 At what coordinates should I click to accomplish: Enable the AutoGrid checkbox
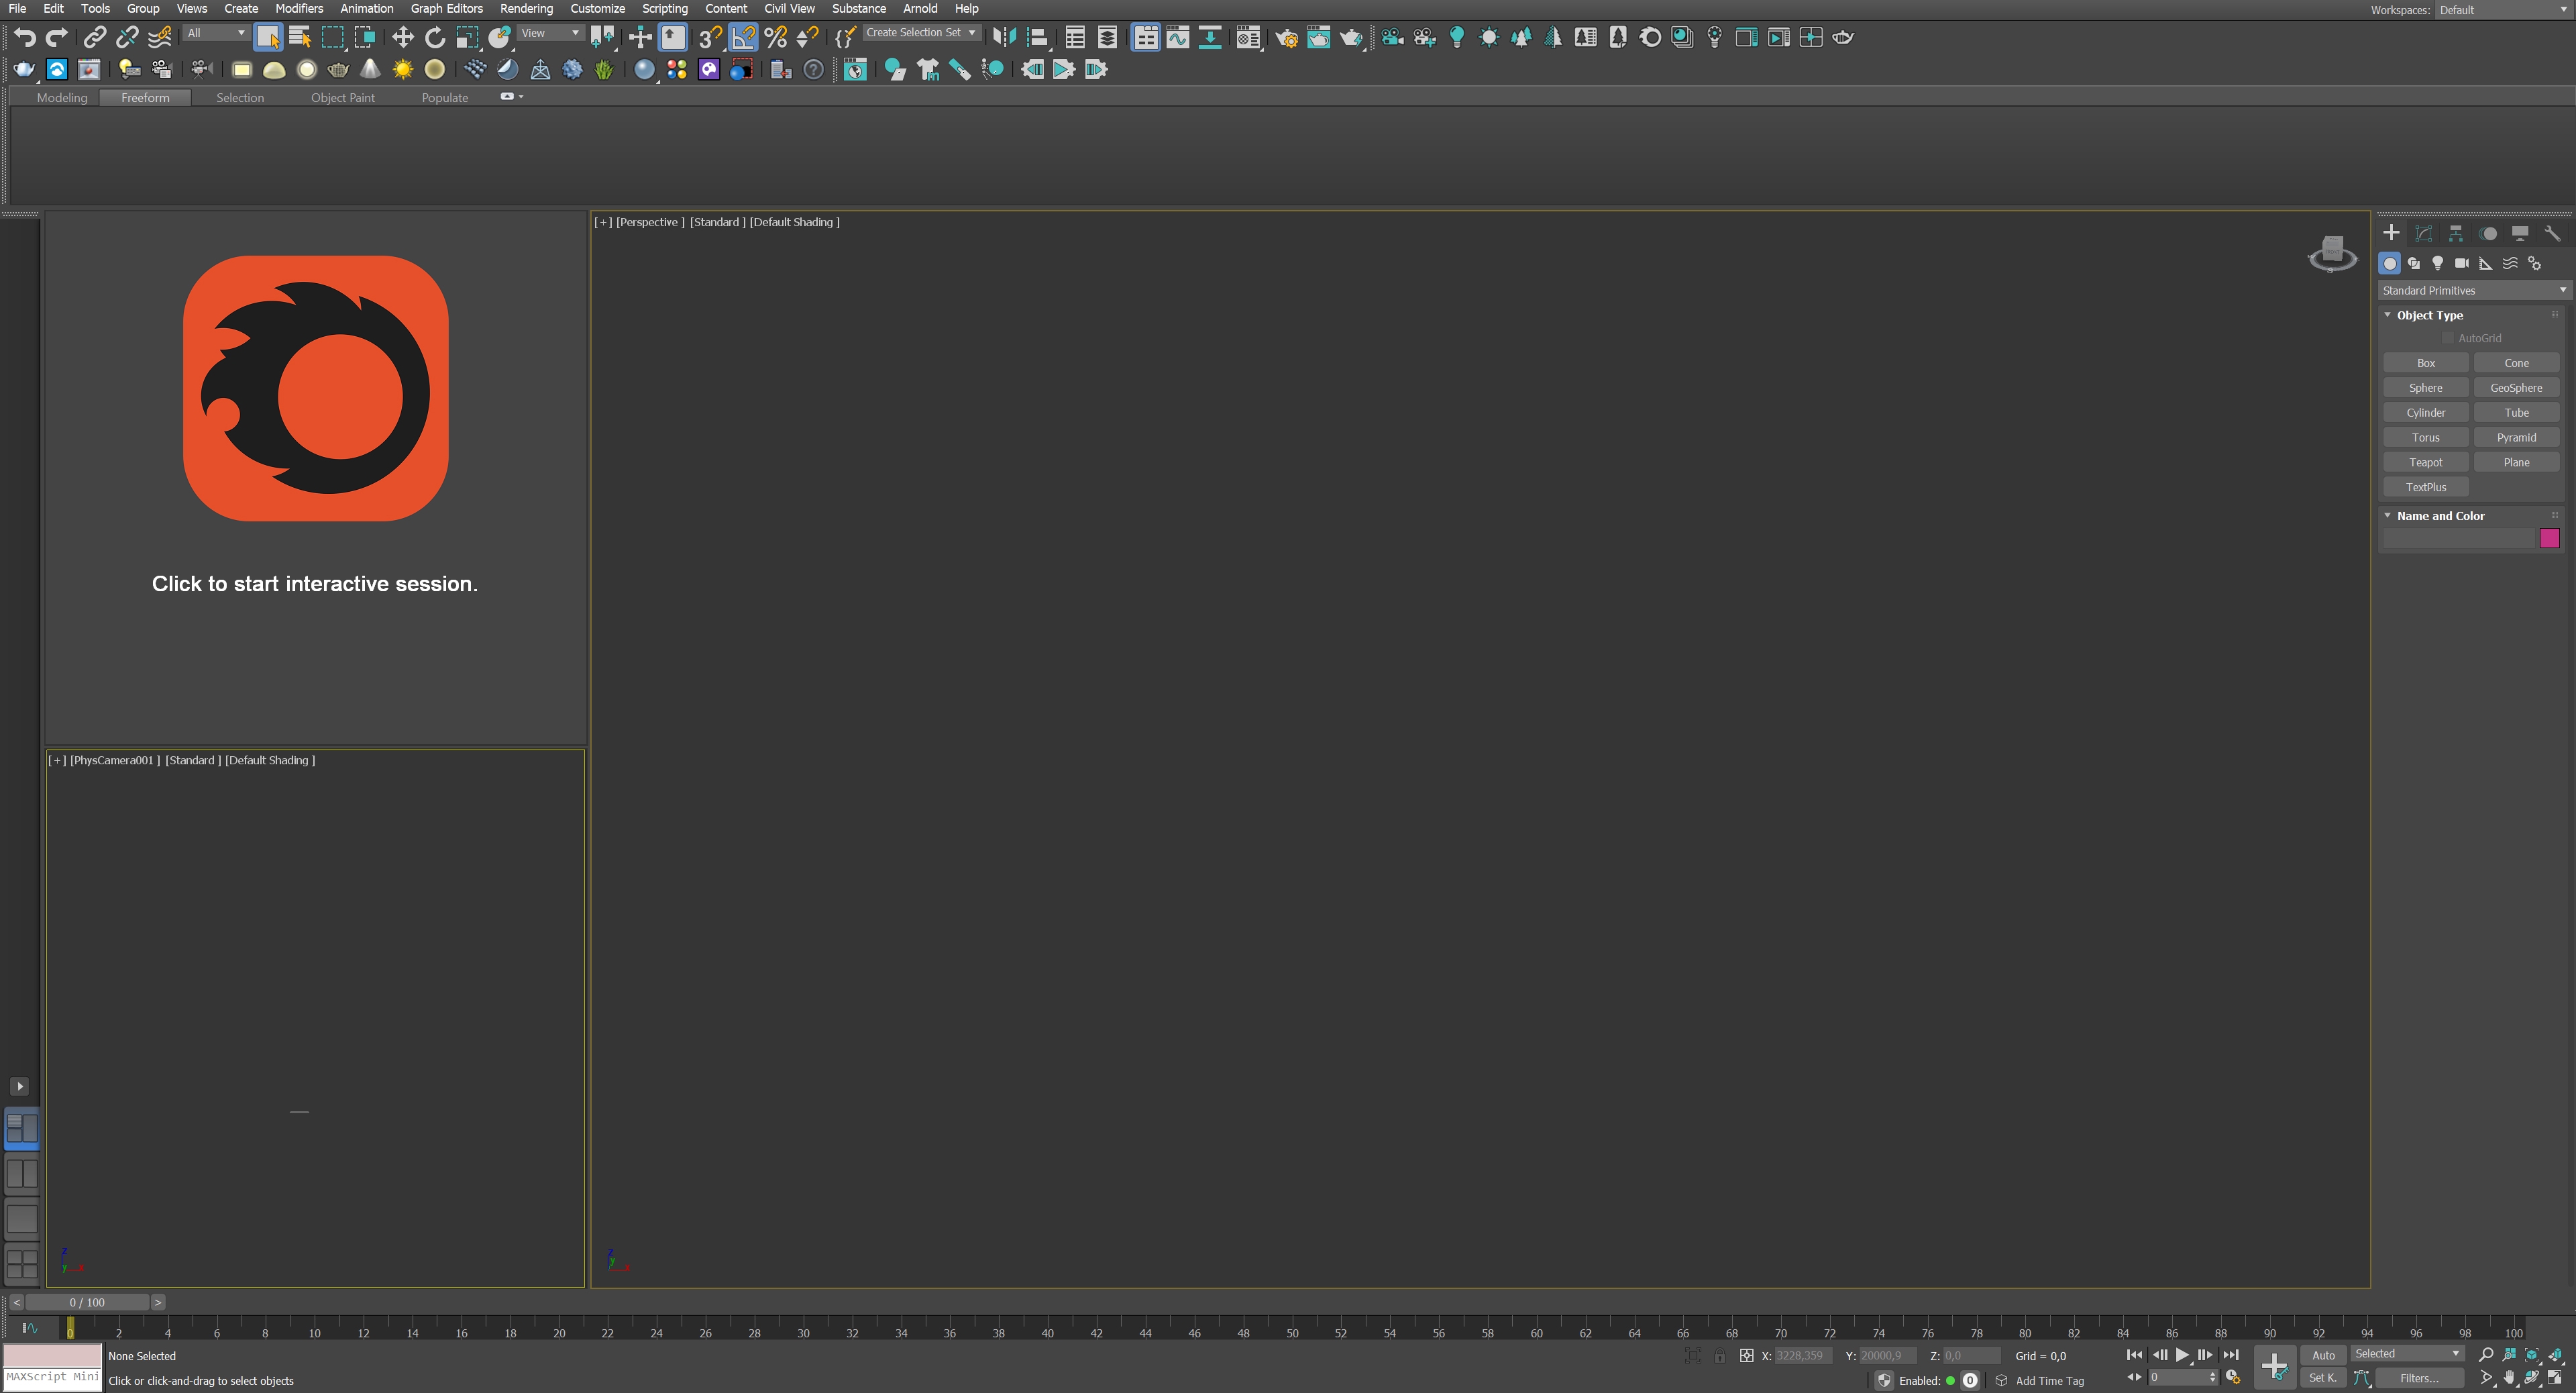2448,338
